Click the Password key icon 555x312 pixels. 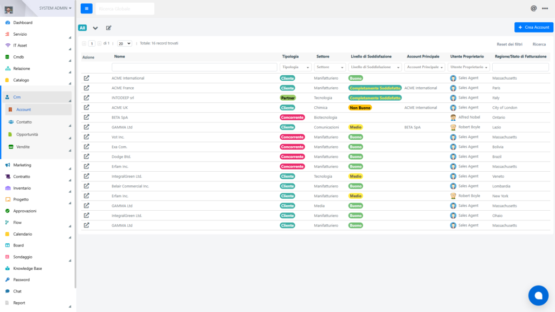[x=8, y=280]
